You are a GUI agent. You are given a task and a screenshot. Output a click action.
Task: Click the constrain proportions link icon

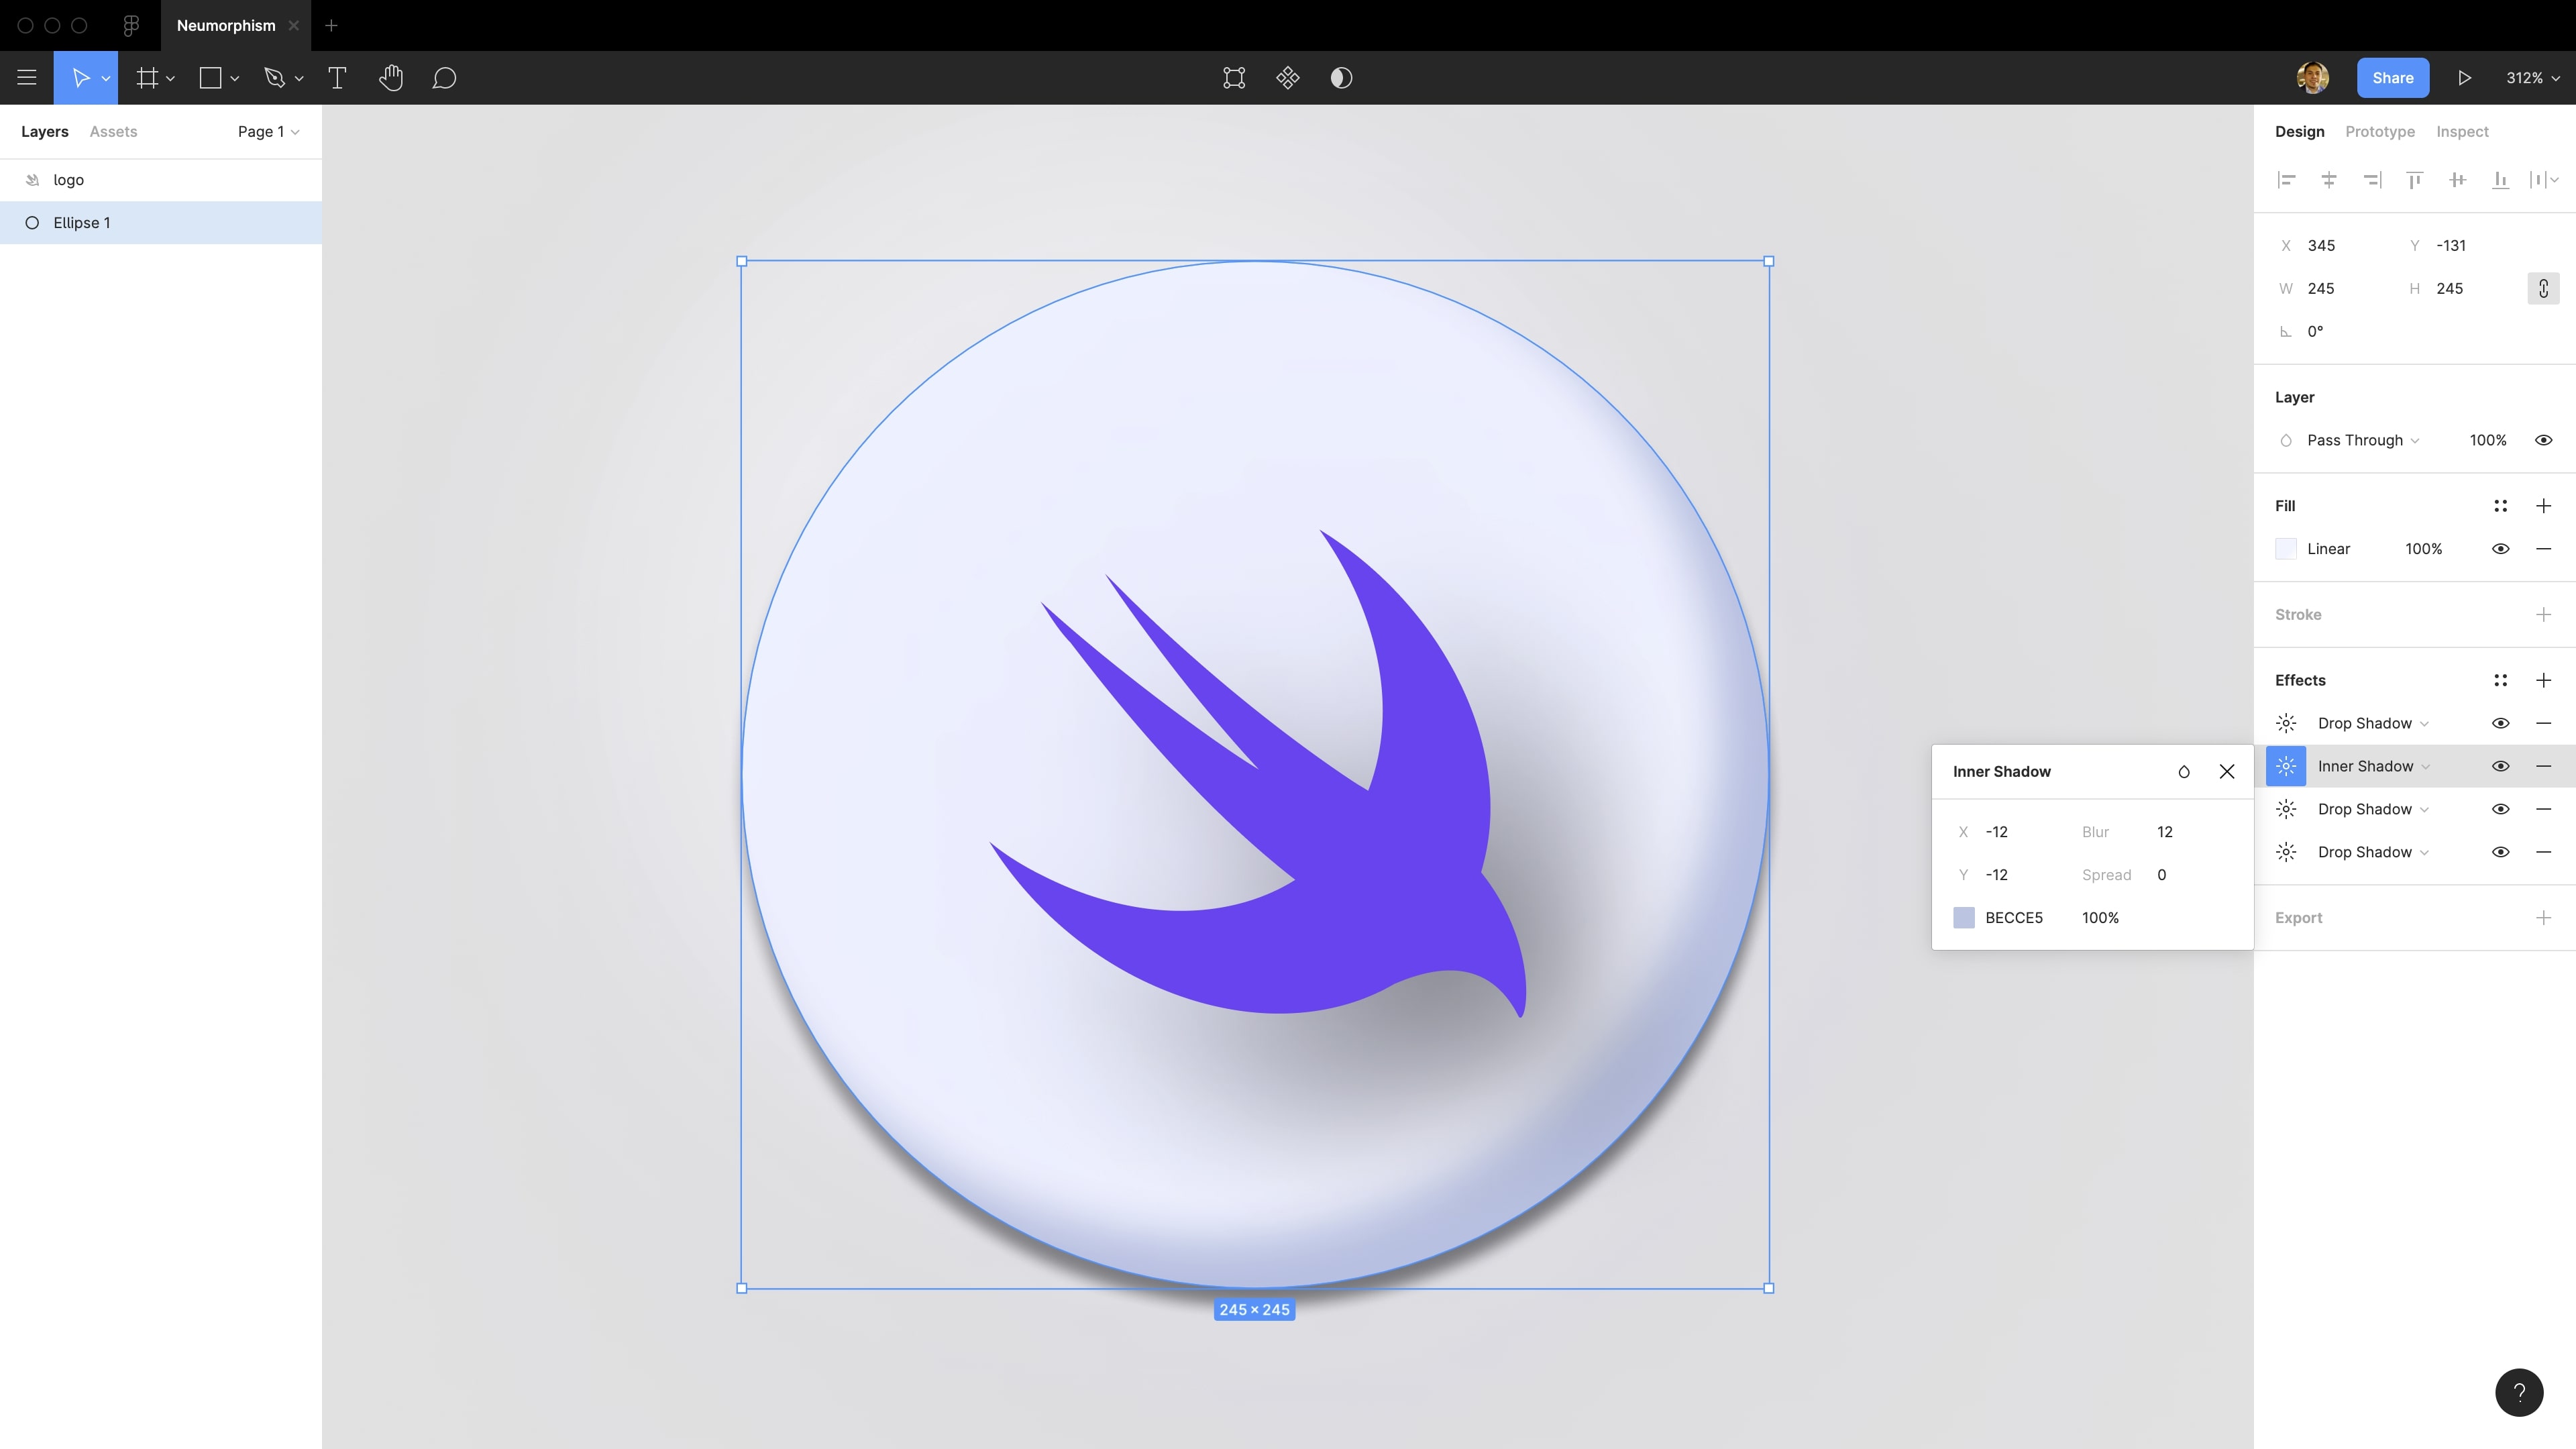(2543, 288)
